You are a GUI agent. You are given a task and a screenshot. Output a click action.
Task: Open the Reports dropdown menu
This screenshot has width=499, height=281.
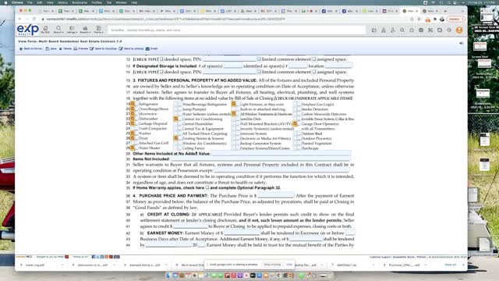coord(85,30)
